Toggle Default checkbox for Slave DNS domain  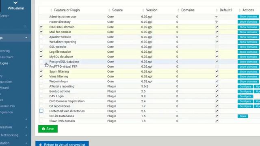pyautogui.click(x=217, y=121)
